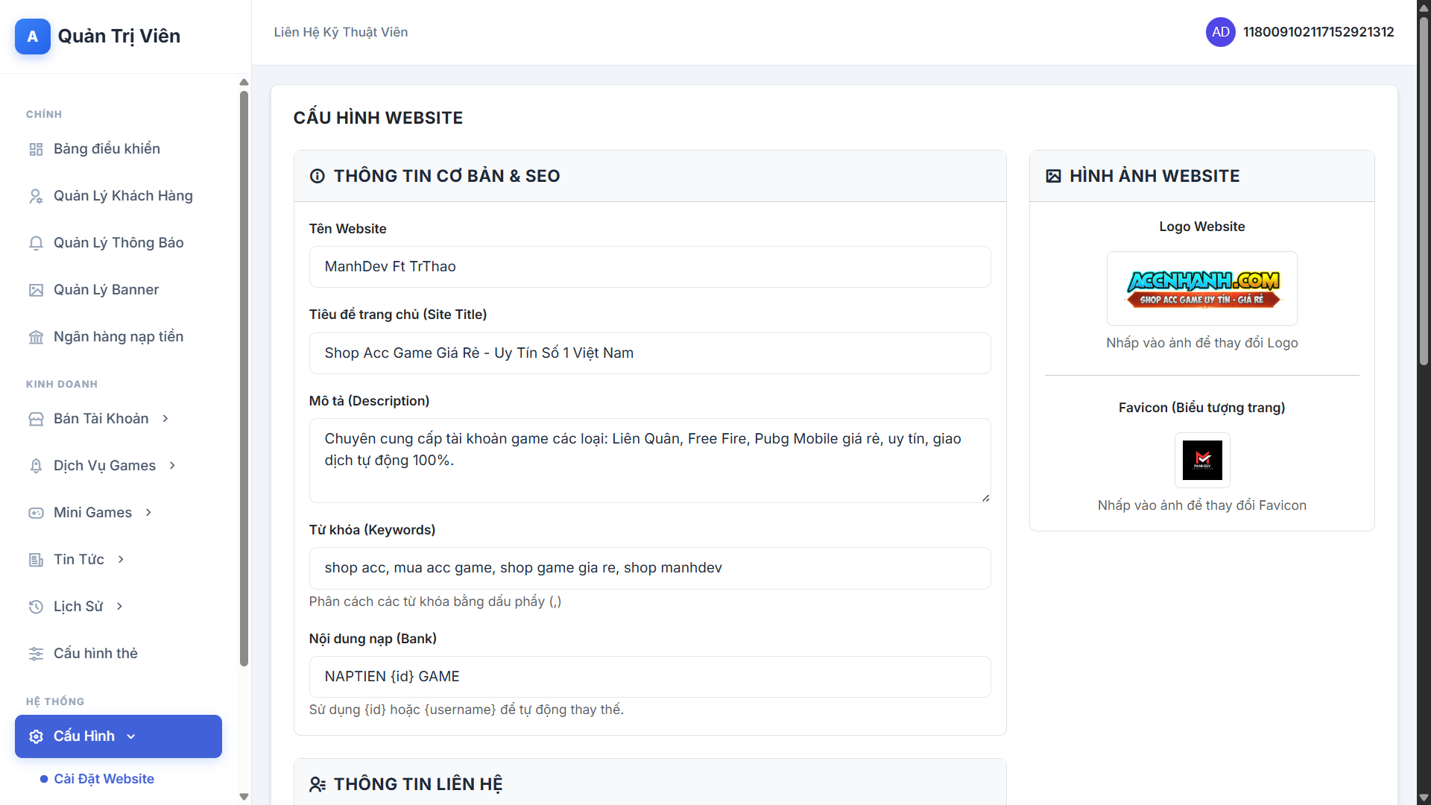Collapse the Cấu Hình menu
1431x805 pixels.
click(x=131, y=736)
